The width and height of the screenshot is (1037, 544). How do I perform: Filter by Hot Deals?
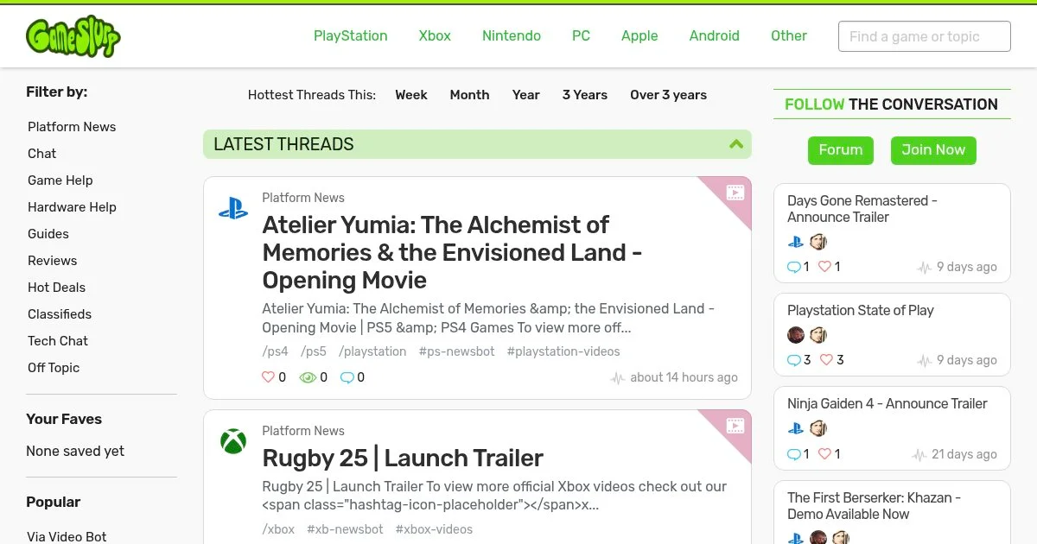pyautogui.click(x=57, y=288)
